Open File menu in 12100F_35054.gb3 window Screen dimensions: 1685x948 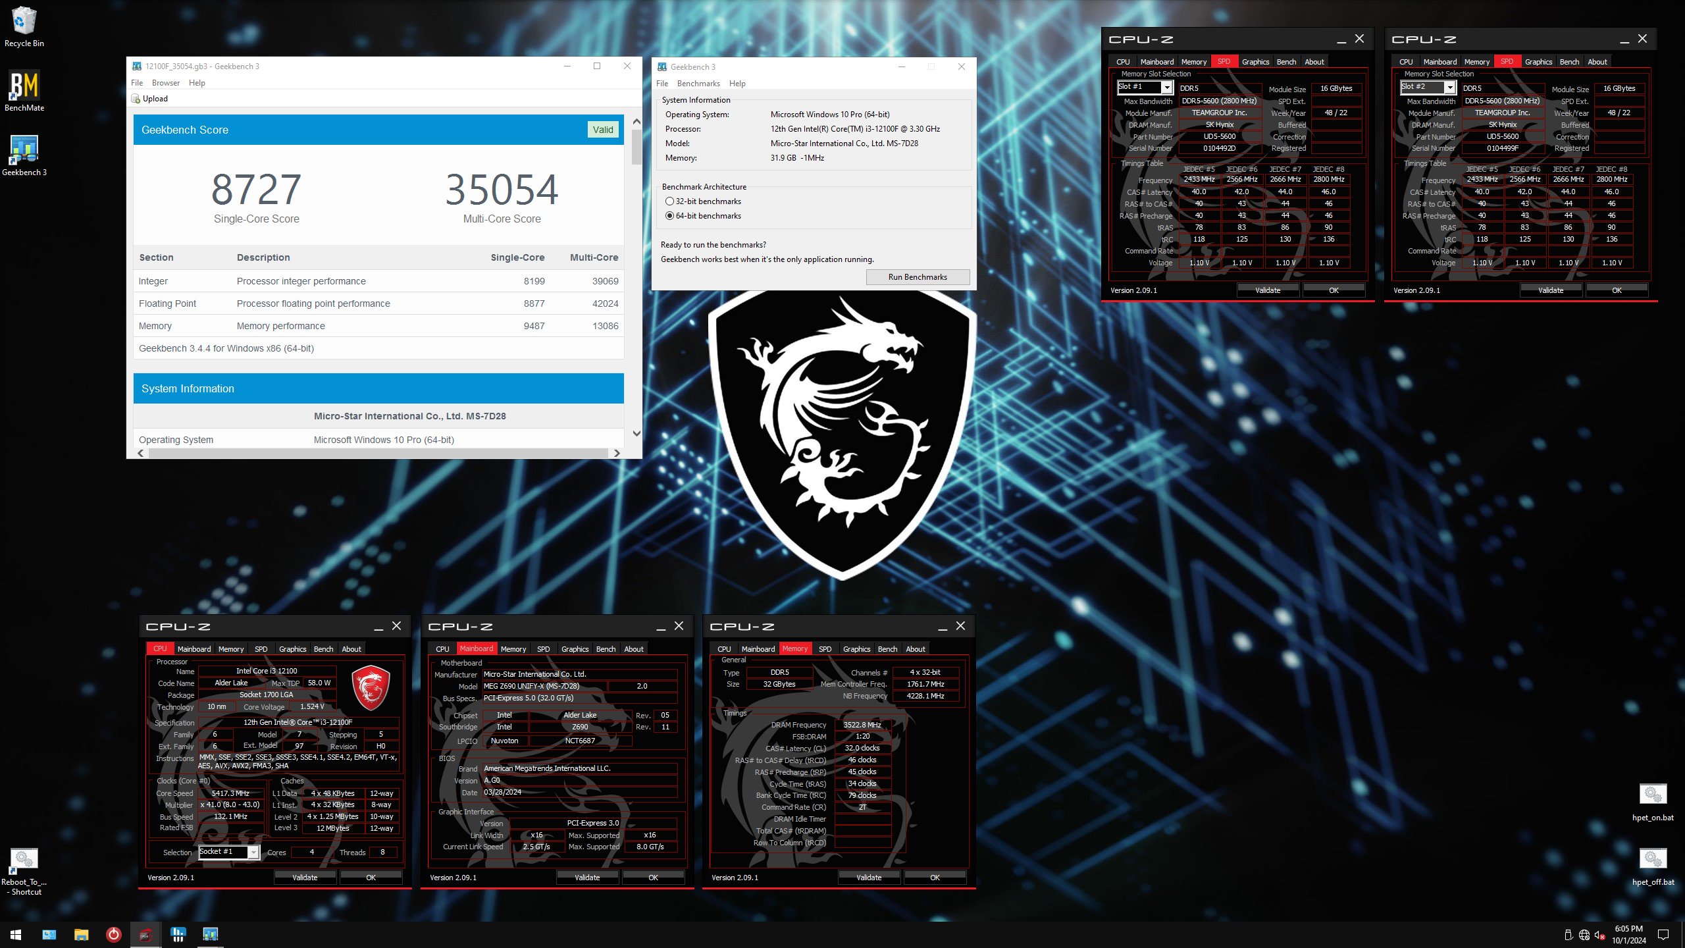tap(137, 83)
